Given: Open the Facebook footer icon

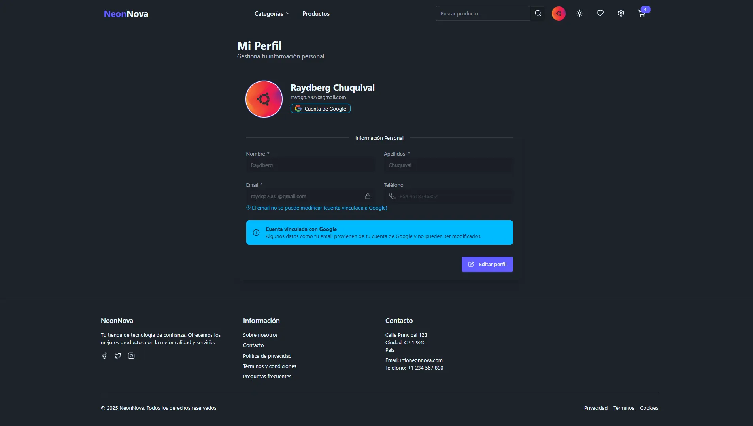Looking at the screenshot, I should click(x=104, y=356).
